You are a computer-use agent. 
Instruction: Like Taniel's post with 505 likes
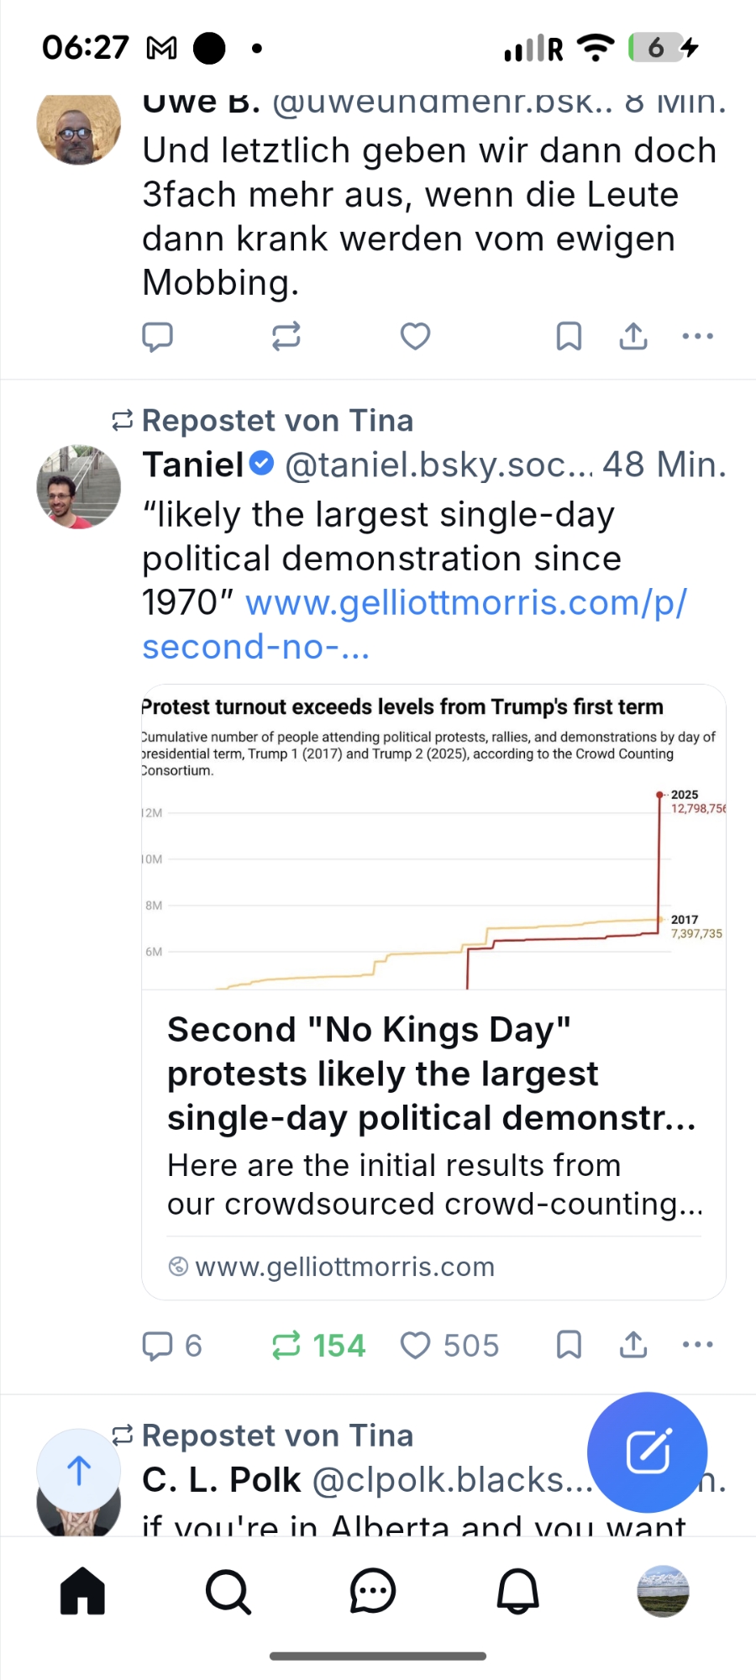tap(415, 1345)
